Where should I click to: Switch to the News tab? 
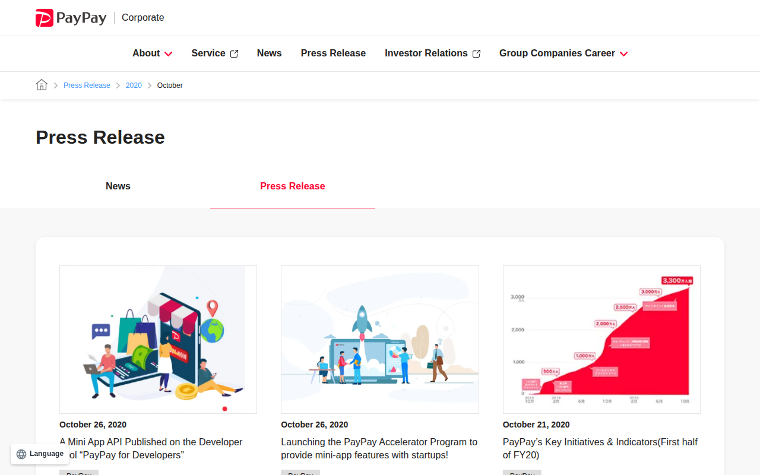(x=118, y=186)
